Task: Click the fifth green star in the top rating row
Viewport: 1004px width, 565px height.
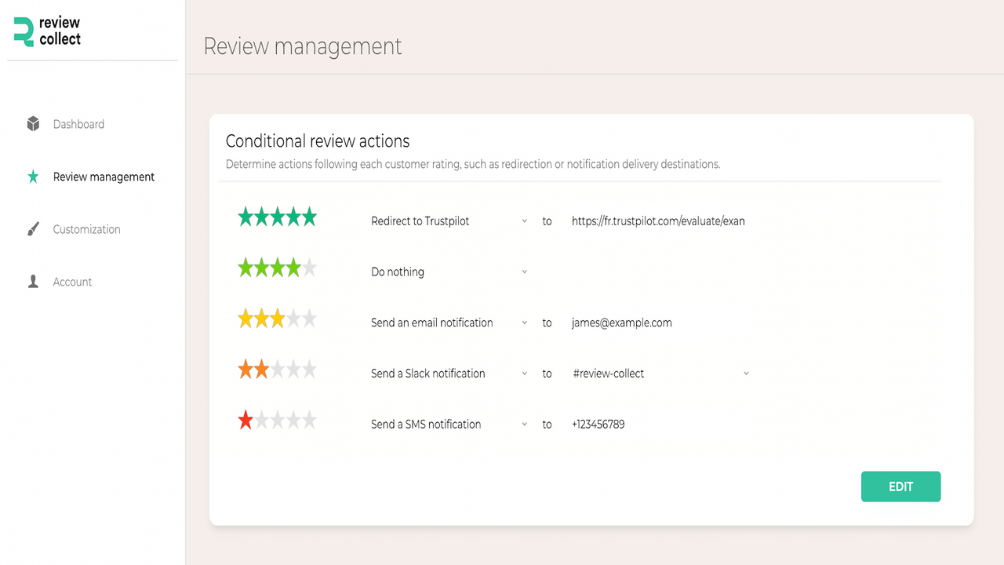Action: tap(310, 217)
